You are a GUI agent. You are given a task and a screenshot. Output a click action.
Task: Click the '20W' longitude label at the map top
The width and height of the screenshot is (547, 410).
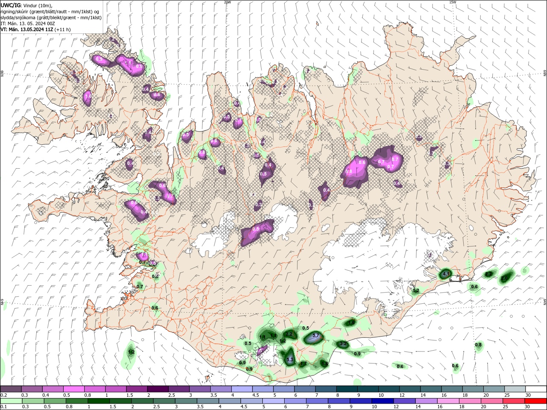(x=227, y=2)
